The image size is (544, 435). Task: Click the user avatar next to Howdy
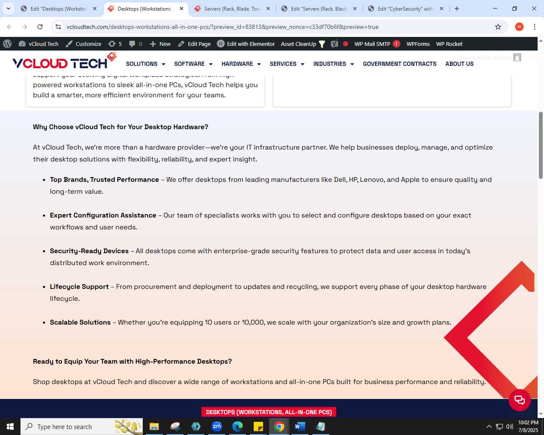[517, 57]
